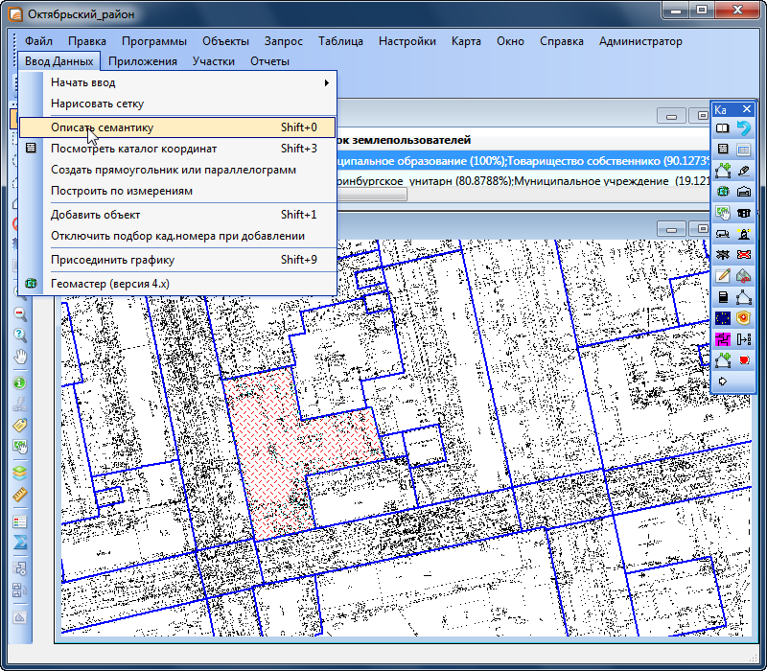Click 'Геомастер (версия 4.x)' menu item
This screenshot has width=767, height=671.
[109, 284]
